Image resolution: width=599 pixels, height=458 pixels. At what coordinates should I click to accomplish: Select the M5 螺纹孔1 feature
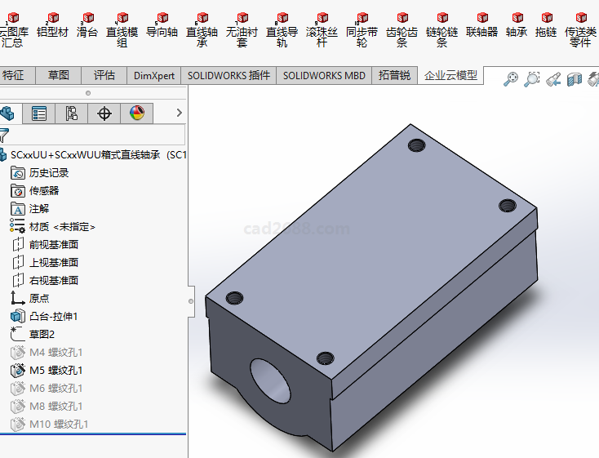click(x=55, y=370)
